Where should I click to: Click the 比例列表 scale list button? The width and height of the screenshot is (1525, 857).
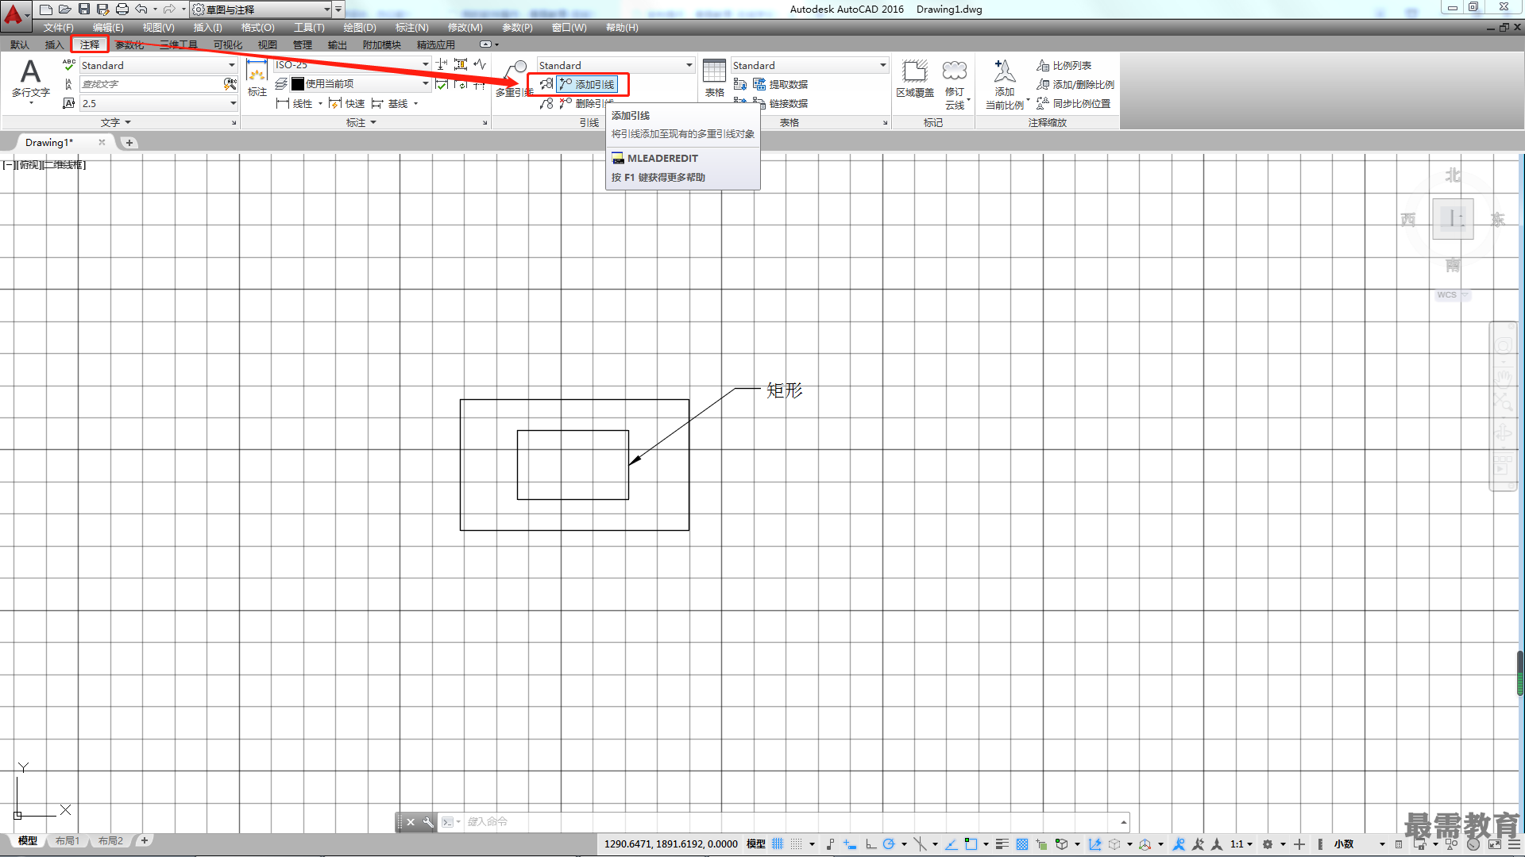point(1064,65)
